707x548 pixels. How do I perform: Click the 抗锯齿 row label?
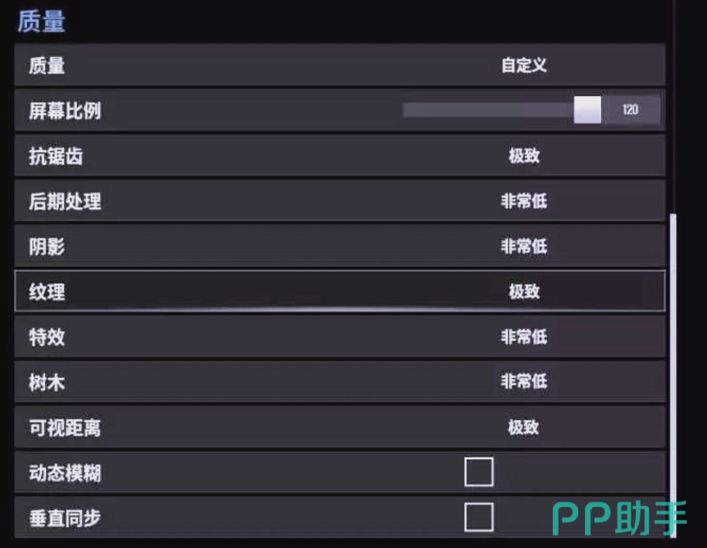[x=56, y=156]
